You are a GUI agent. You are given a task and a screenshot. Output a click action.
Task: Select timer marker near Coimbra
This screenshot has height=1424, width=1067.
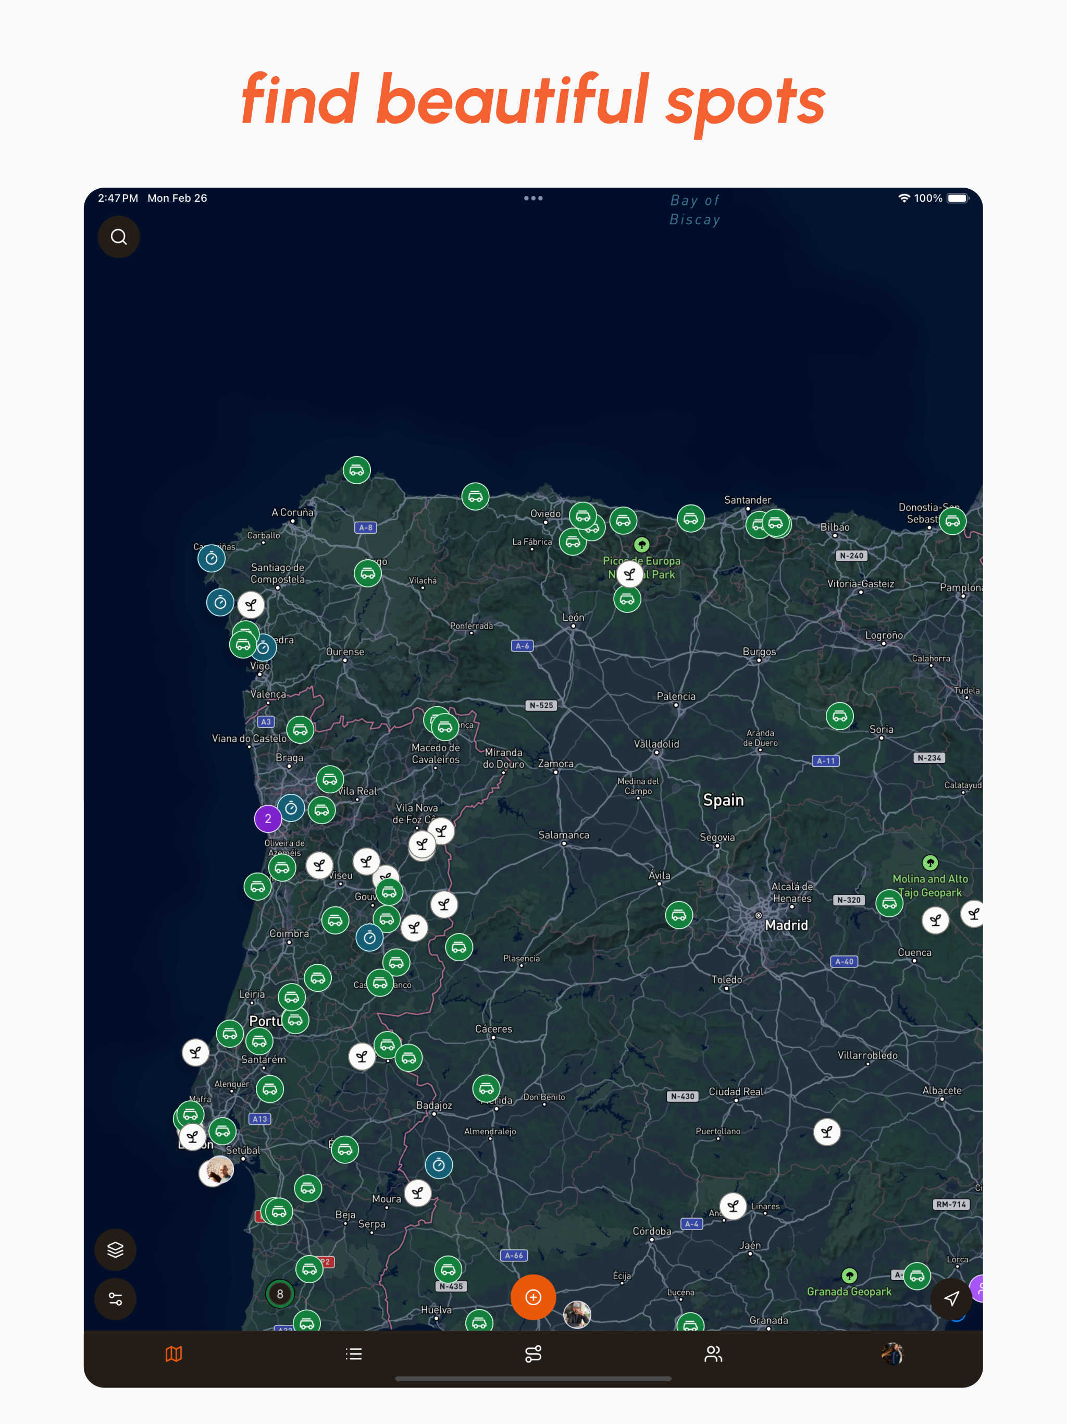(x=369, y=938)
